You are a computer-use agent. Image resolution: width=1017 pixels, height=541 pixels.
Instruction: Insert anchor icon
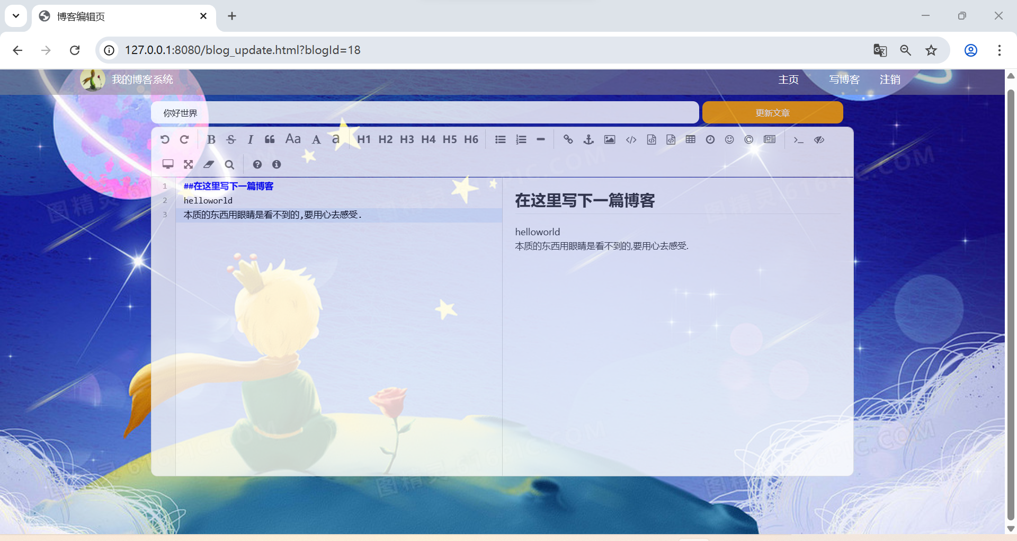coord(588,139)
